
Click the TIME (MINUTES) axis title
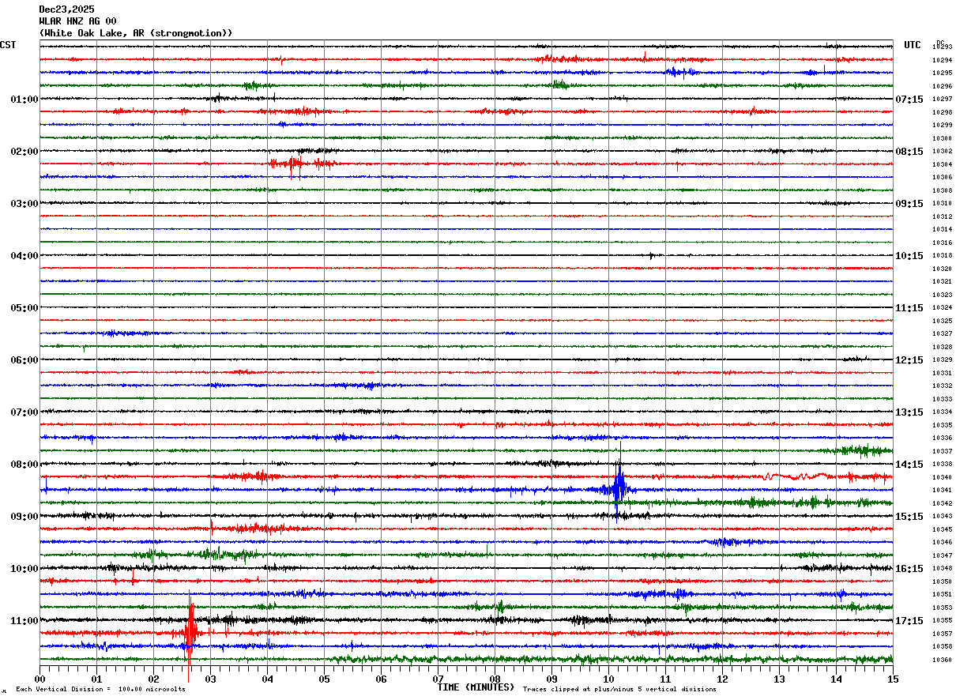click(x=476, y=687)
